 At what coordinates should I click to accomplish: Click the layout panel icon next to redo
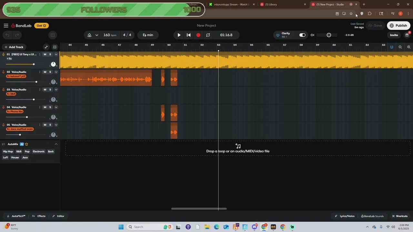coord(53,35)
